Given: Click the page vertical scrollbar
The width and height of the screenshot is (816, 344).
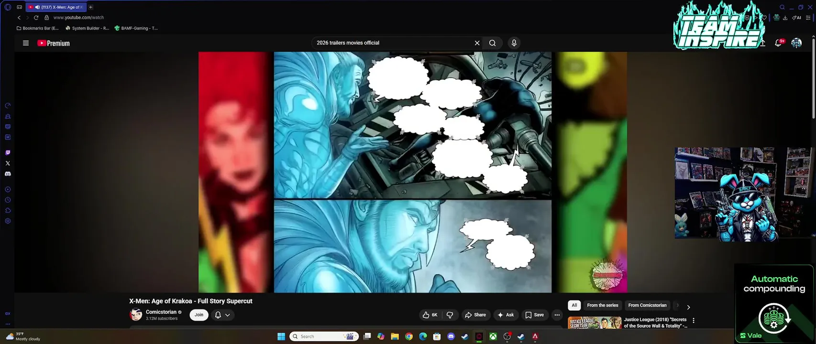Looking at the screenshot, I should (813, 79).
